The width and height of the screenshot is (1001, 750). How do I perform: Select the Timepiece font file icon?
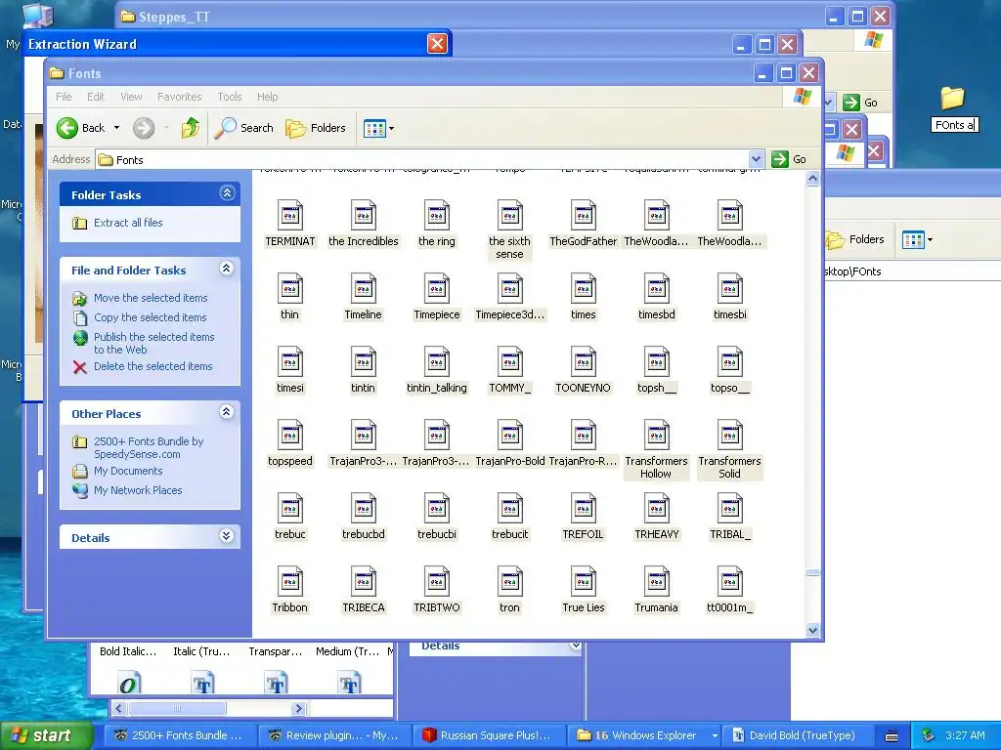pyautogui.click(x=437, y=288)
